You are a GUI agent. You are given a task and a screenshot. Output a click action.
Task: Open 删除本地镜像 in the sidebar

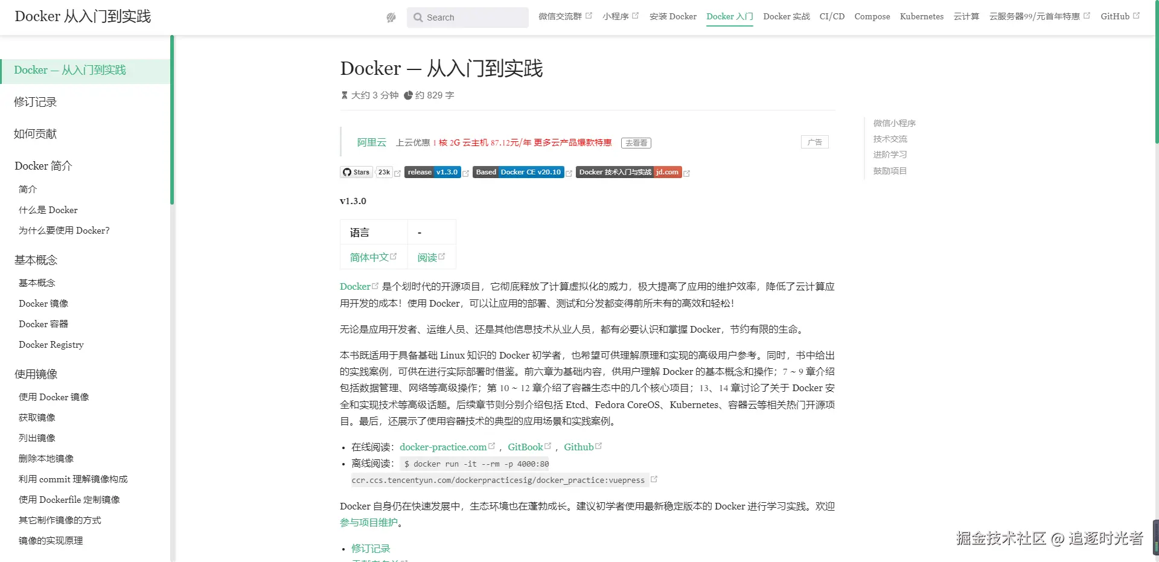point(46,459)
